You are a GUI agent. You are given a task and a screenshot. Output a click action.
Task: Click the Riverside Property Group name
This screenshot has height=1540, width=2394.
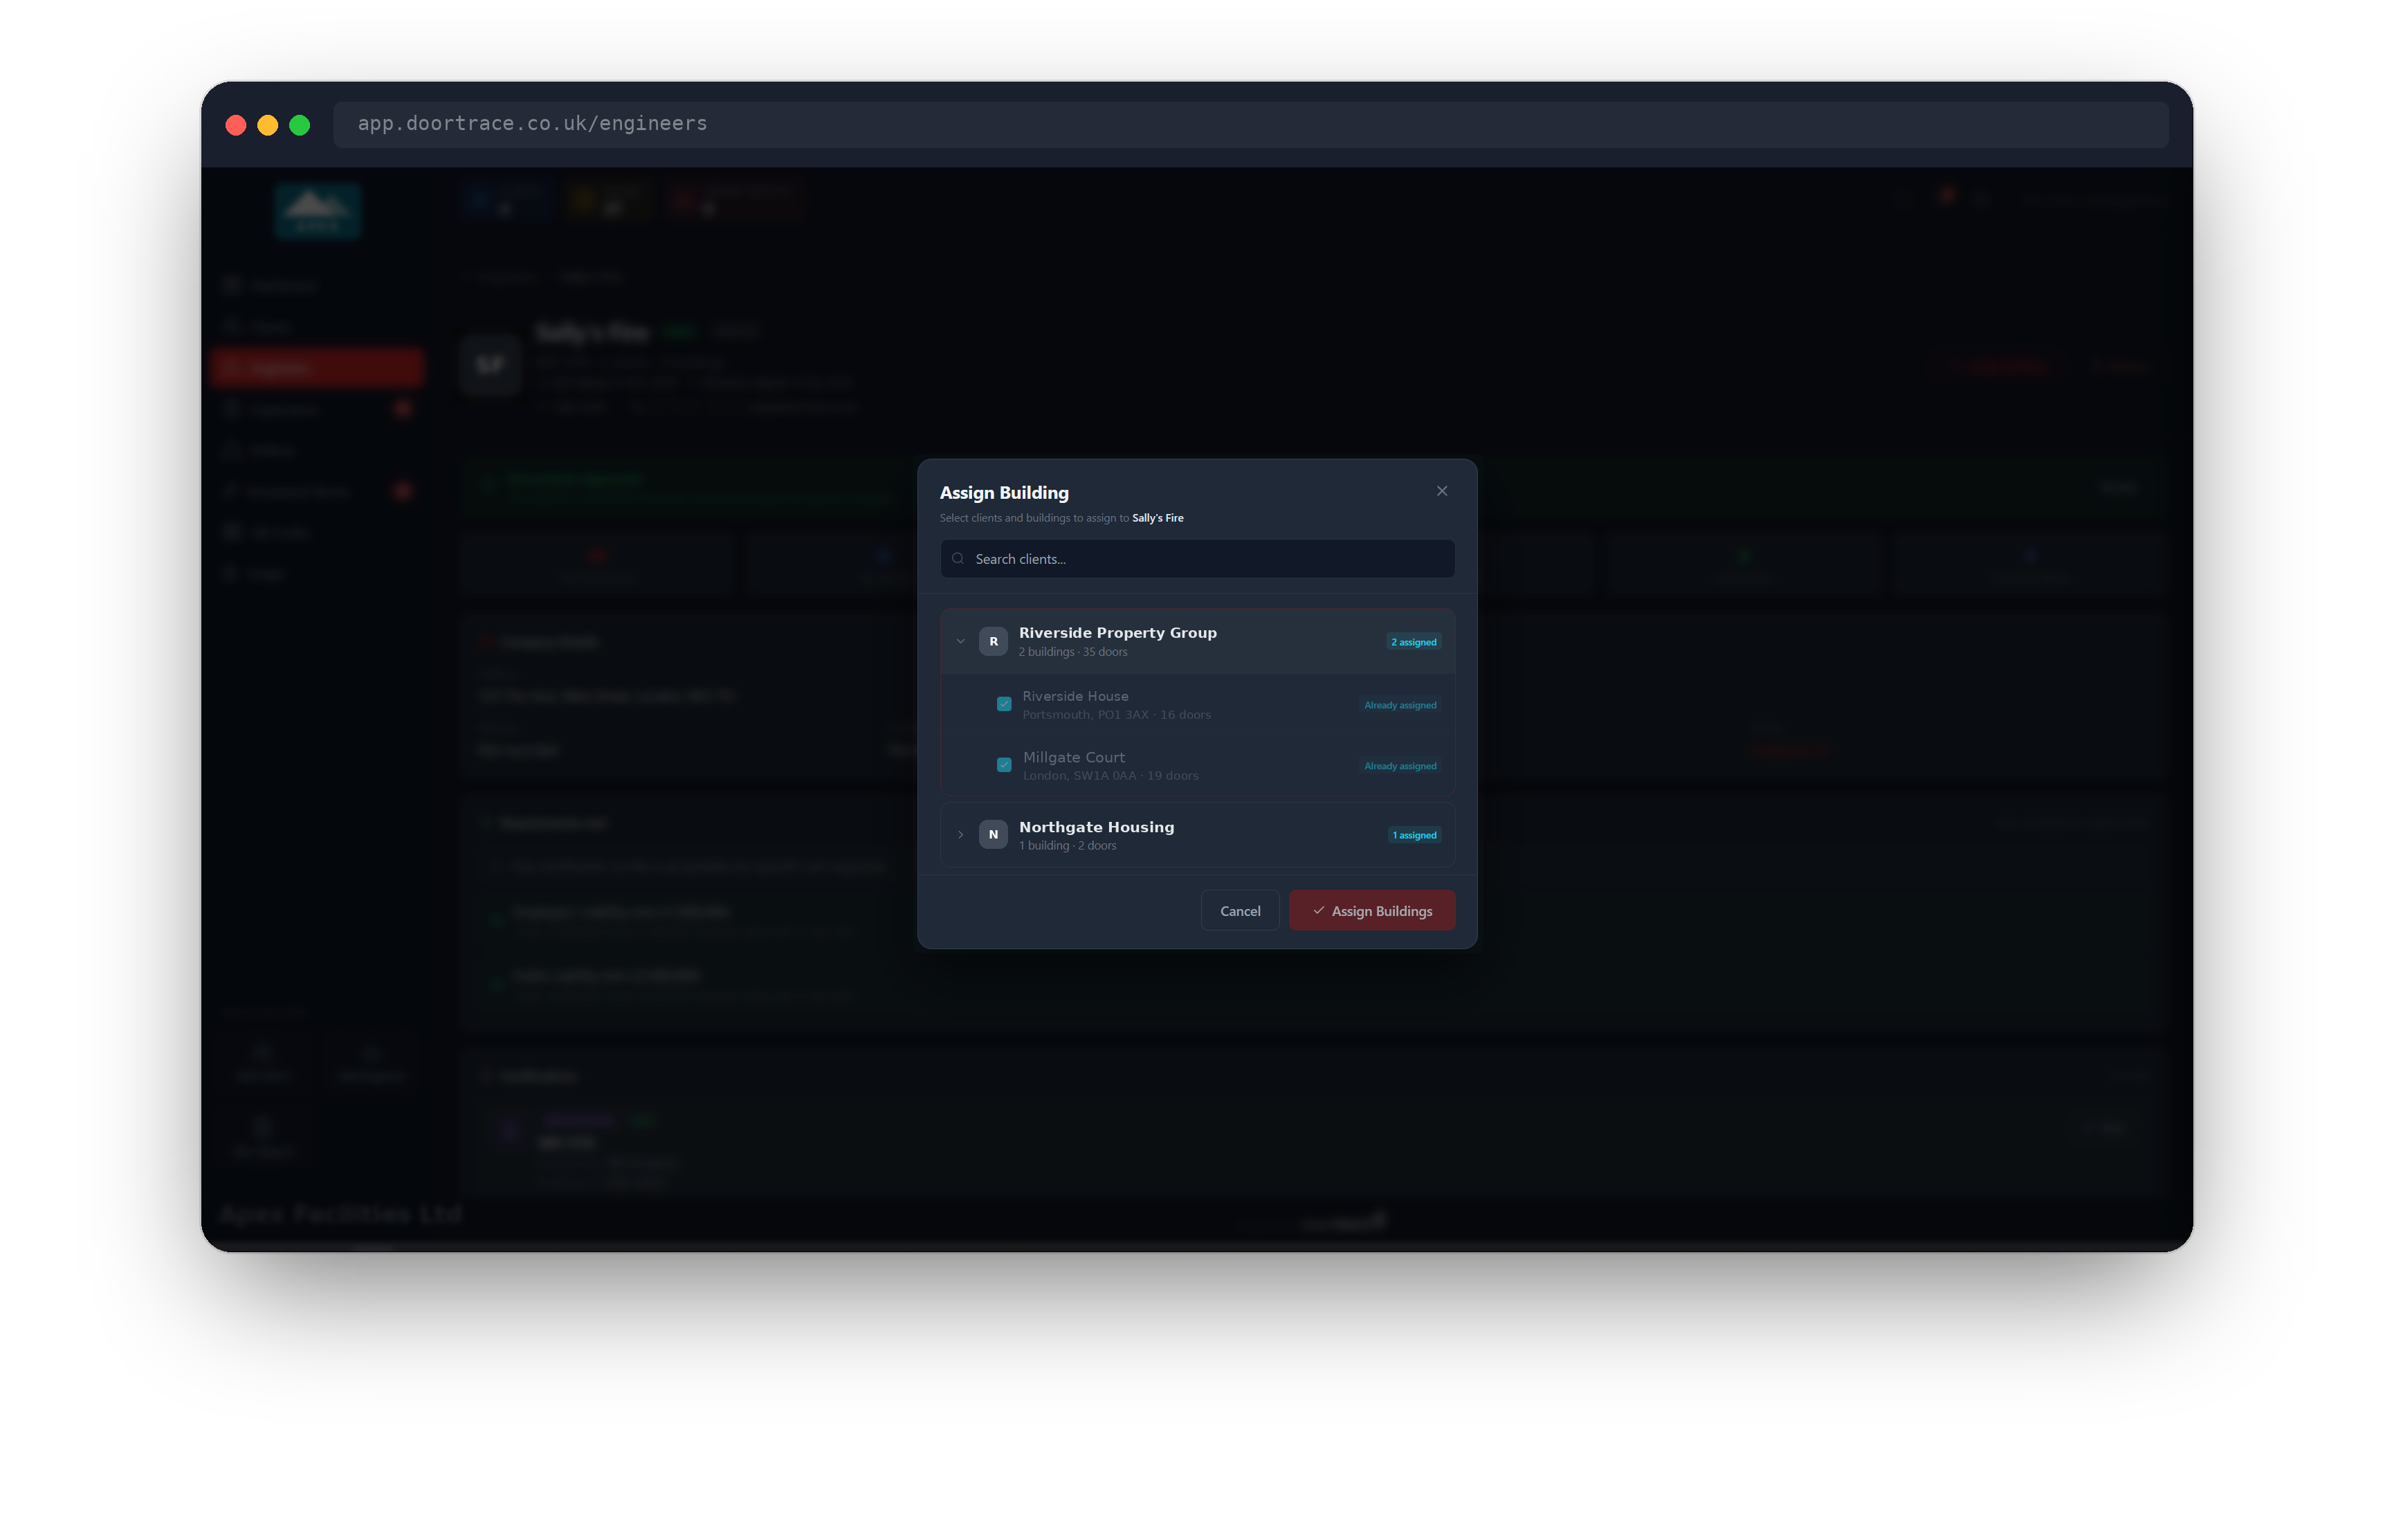pos(1117,633)
